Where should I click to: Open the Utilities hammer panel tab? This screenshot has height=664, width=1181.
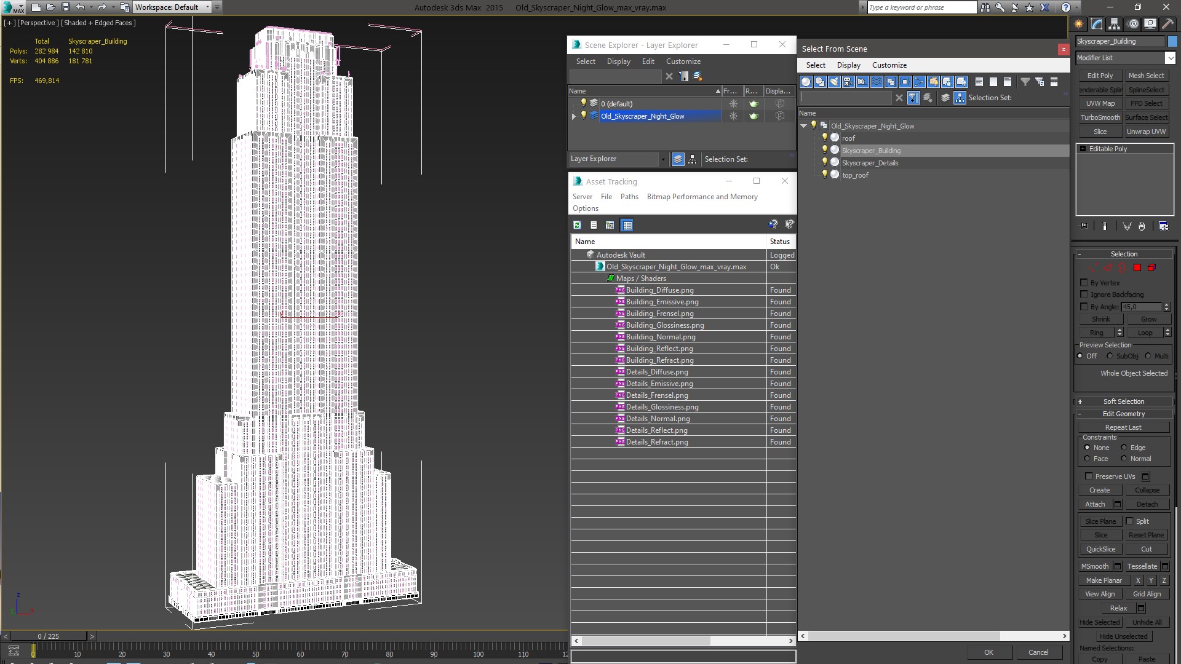tap(1167, 24)
